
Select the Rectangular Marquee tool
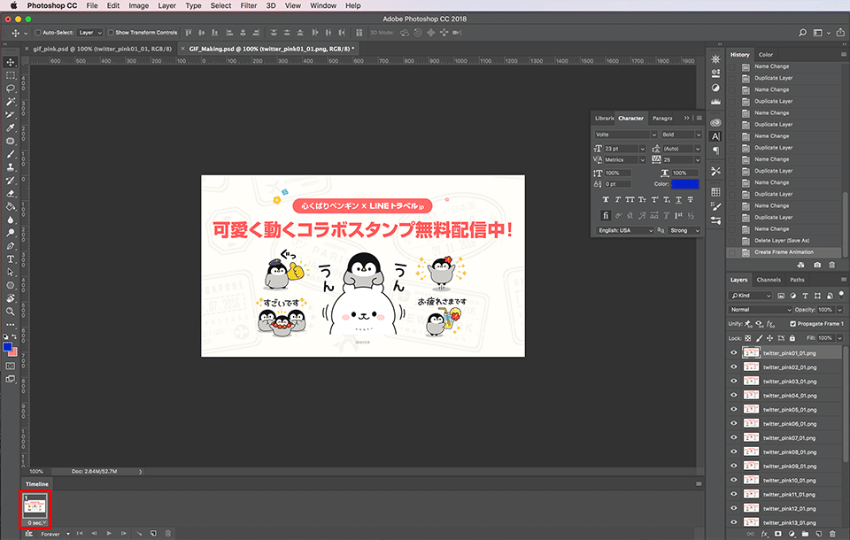(11, 75)
